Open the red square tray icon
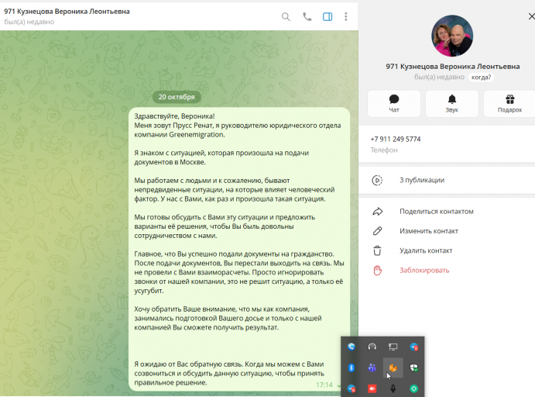This screenshot has height=397, width=535. click(x=372, y=388)
